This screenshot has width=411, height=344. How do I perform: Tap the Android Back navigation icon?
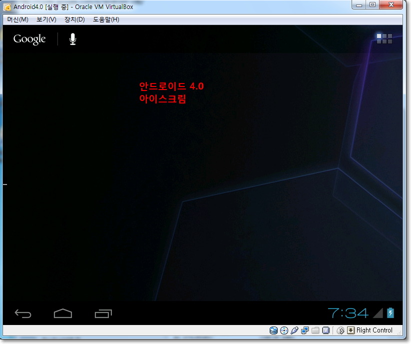click(23, 312)
